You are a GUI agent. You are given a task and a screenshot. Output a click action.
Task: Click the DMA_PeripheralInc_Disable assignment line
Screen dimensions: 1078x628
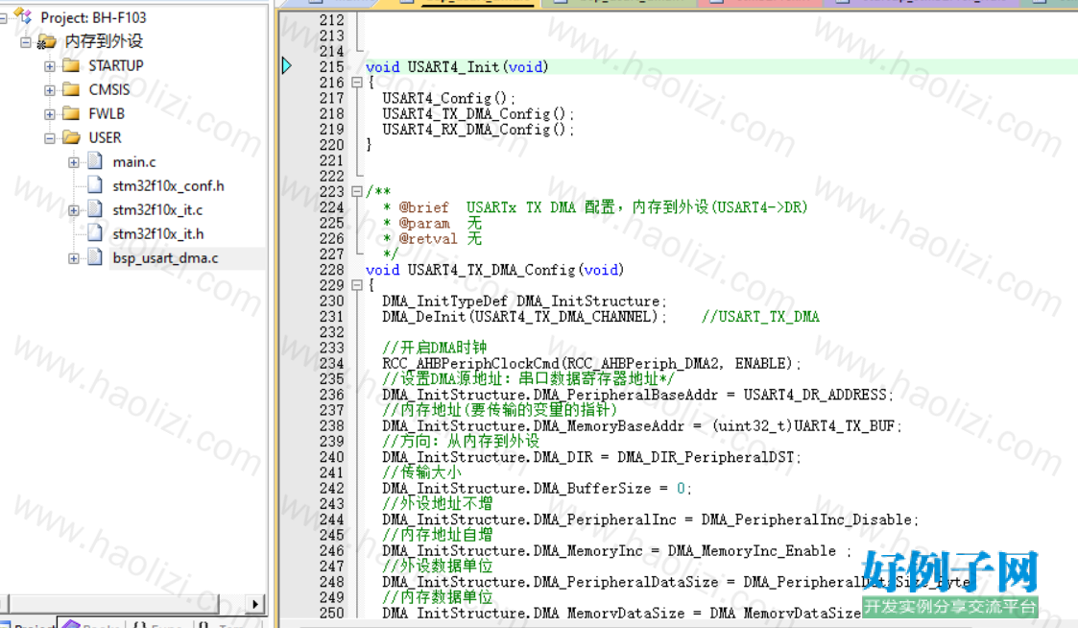click(651, 520)
